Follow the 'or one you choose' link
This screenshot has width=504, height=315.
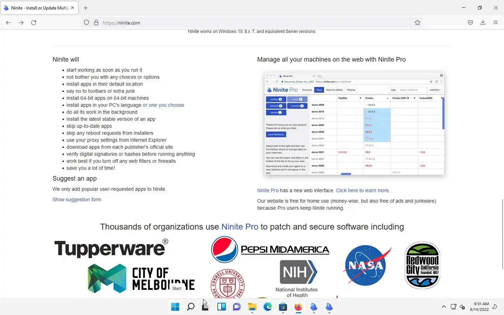tap(163, 105)
